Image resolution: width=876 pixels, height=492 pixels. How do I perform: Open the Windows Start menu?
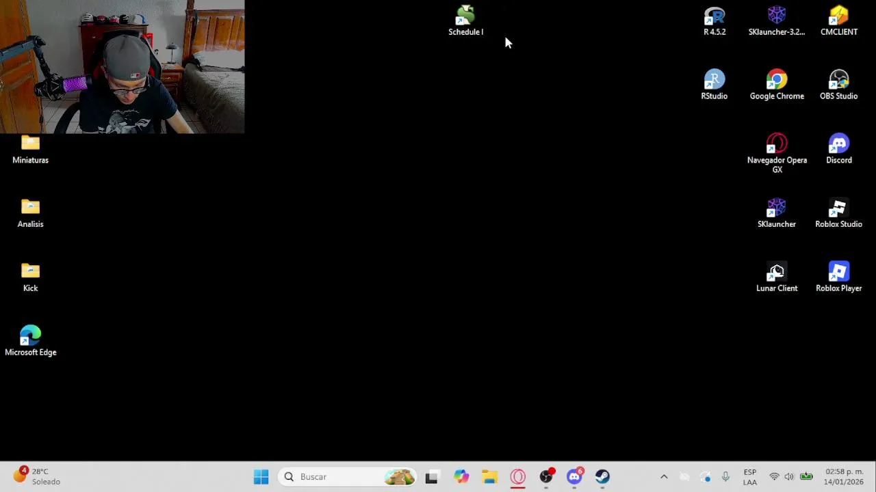(x=261, y=477)
